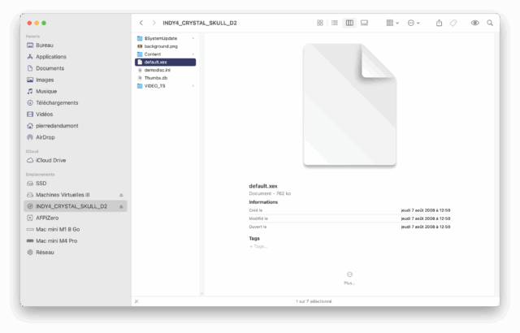Select the background.png file
The width and height of the screenshot is (520, 333).
(x=165, y=46)
